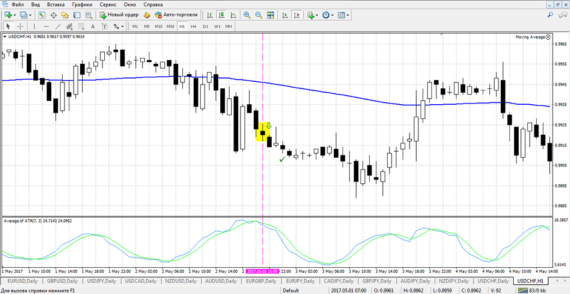Switch timeframe to W1
This screenshot has width=570, height=294.
coord(218,27)
